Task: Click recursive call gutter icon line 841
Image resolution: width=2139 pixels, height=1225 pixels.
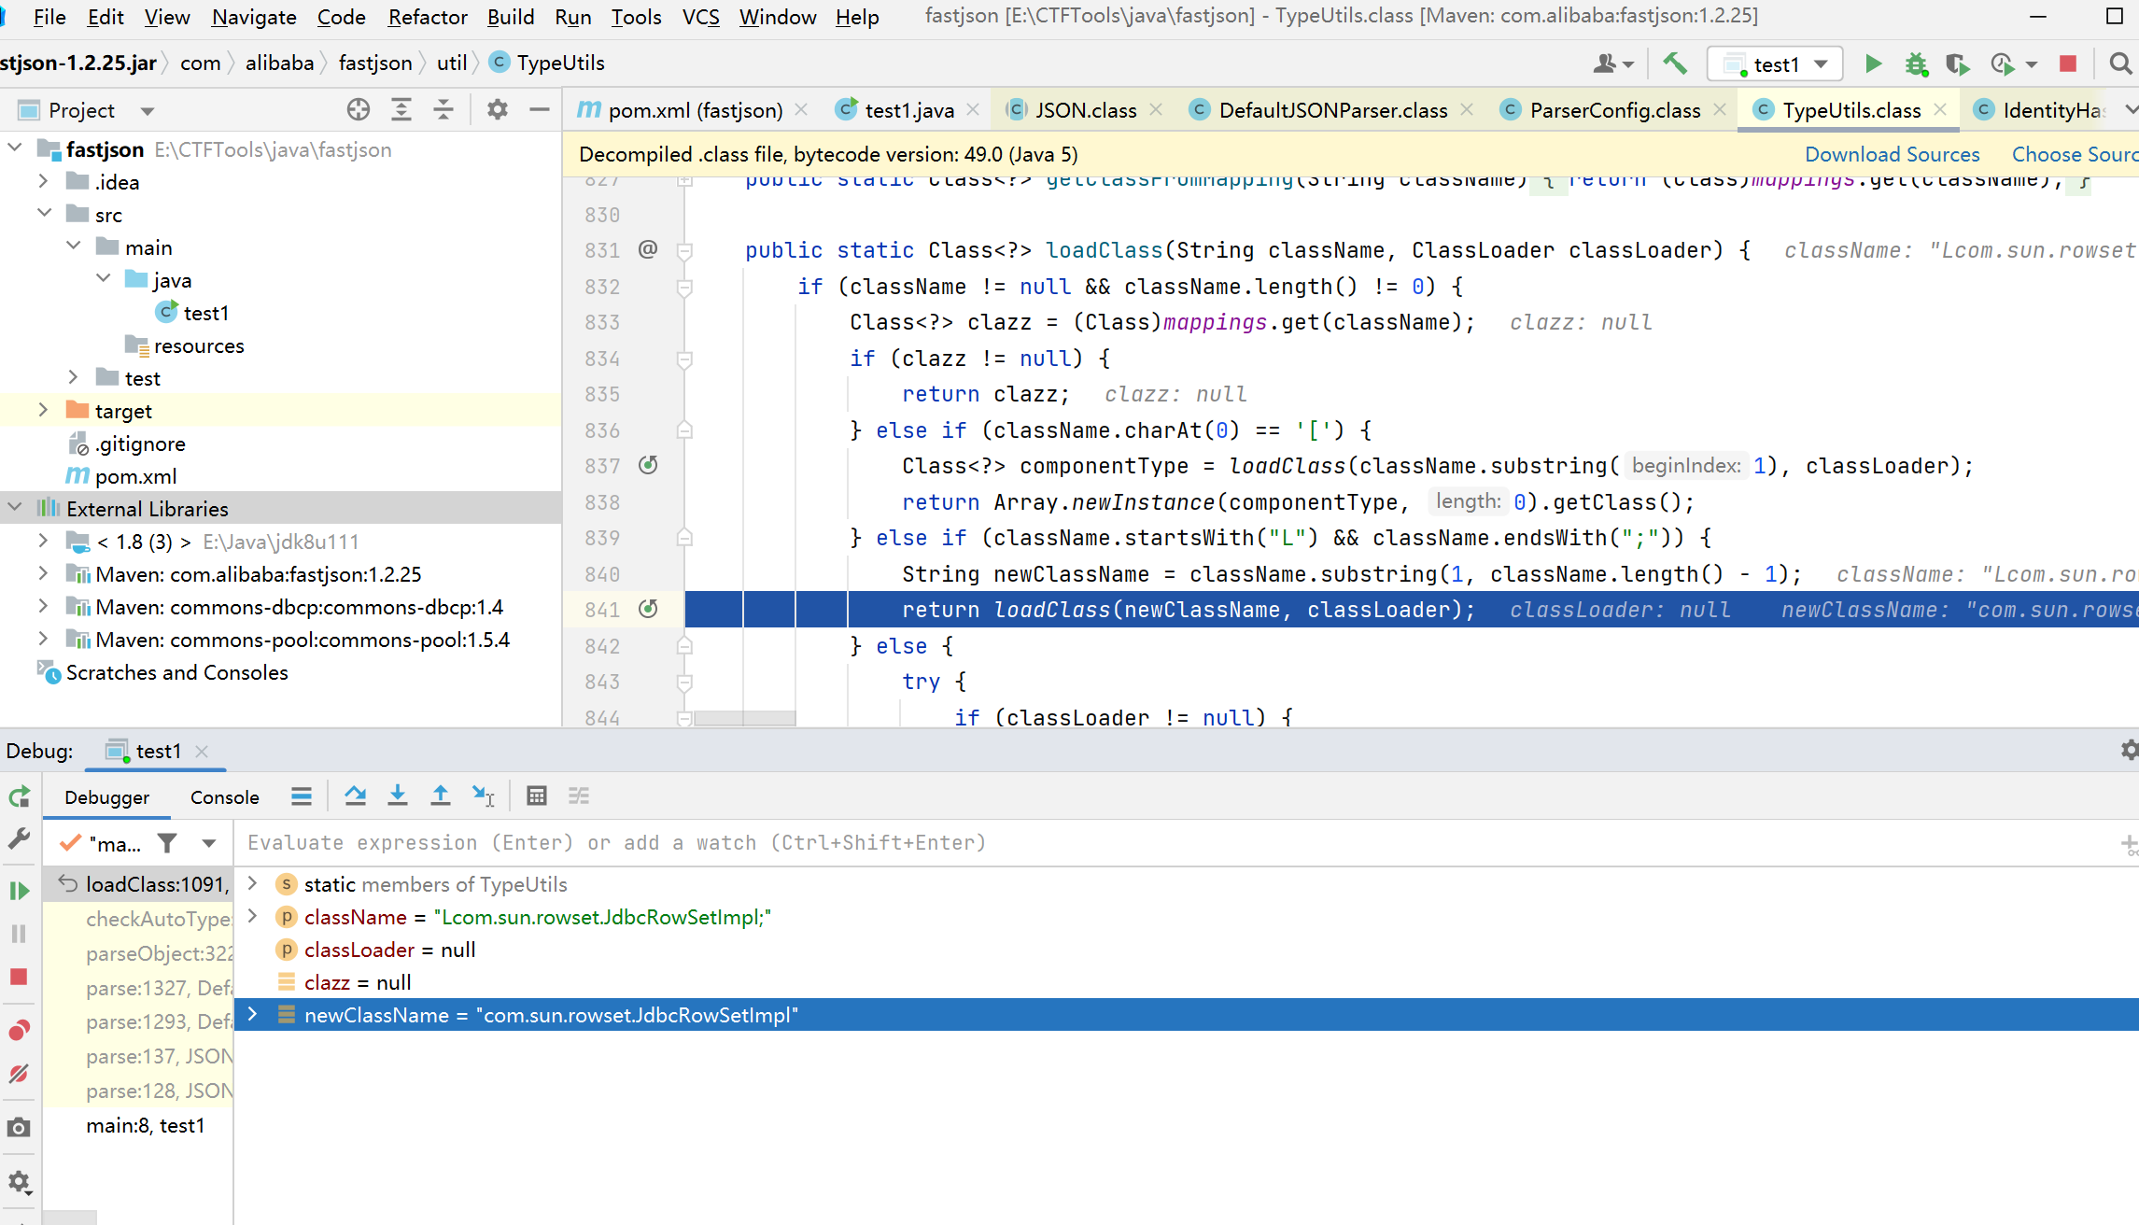Action: [648, 609]
